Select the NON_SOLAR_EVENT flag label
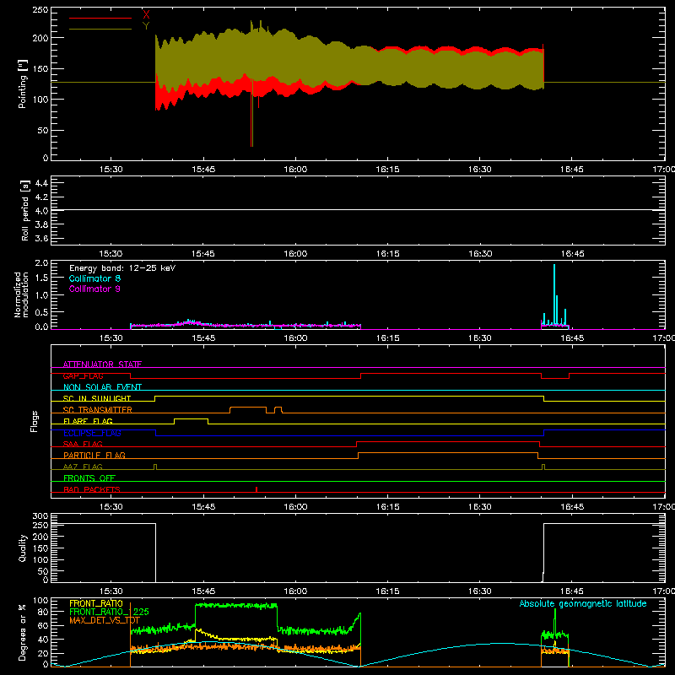 (x=102, y=387)
